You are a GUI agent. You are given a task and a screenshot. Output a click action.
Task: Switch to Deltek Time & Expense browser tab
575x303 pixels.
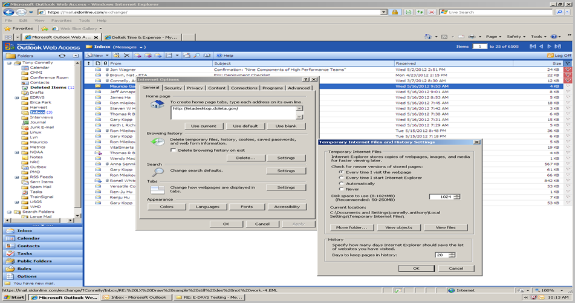[x=141, y=37]
